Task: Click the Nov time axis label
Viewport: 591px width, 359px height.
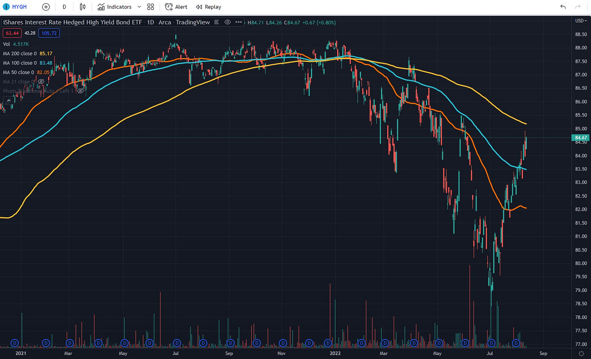Action: click(x=281, y=353)
